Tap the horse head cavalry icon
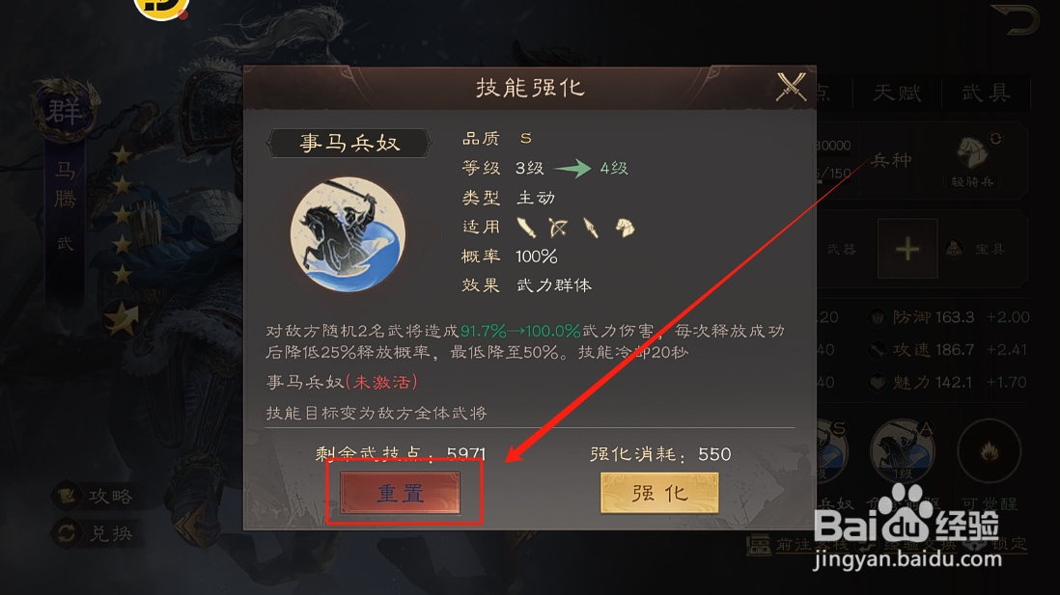Viewport: 1060px width, 595px height. pyautogui.click(x=625, y=228)
